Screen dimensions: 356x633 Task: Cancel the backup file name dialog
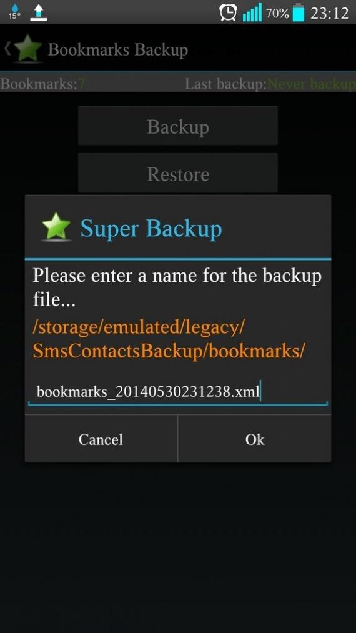tap(101, 439)
